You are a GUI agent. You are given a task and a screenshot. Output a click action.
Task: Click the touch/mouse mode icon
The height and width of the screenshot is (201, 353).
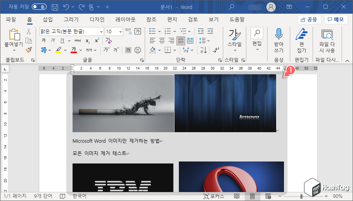coord(91,7)
